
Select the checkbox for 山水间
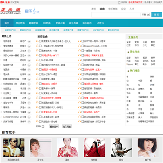(x=40, y=60)
